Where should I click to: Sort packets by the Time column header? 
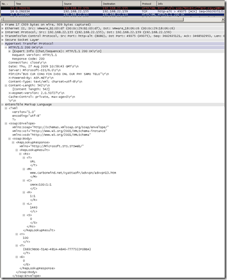(38, 3)
